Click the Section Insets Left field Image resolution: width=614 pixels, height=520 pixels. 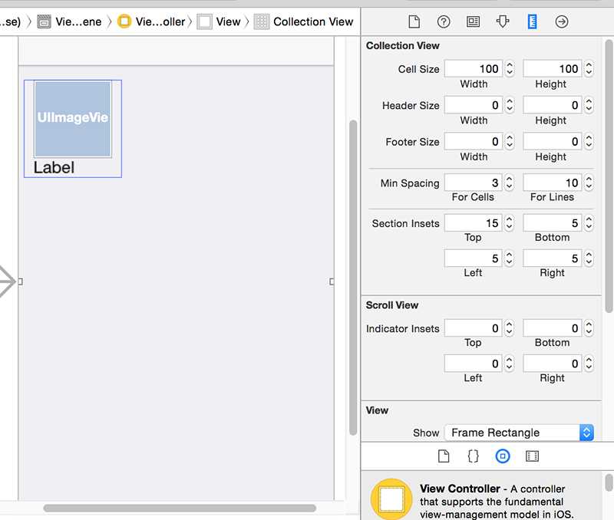click(x=473, y=258)
